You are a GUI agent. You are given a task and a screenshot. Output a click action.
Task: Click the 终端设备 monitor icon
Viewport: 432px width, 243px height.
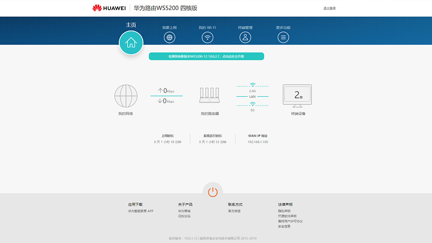tap(297, 95)
